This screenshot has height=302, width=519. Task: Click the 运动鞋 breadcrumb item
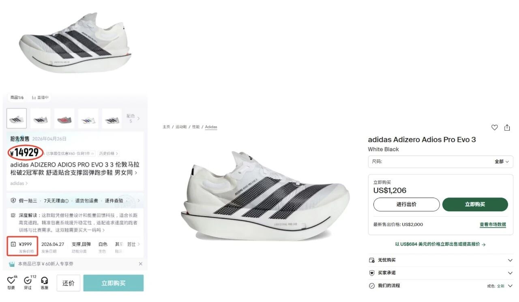(181, 127)
